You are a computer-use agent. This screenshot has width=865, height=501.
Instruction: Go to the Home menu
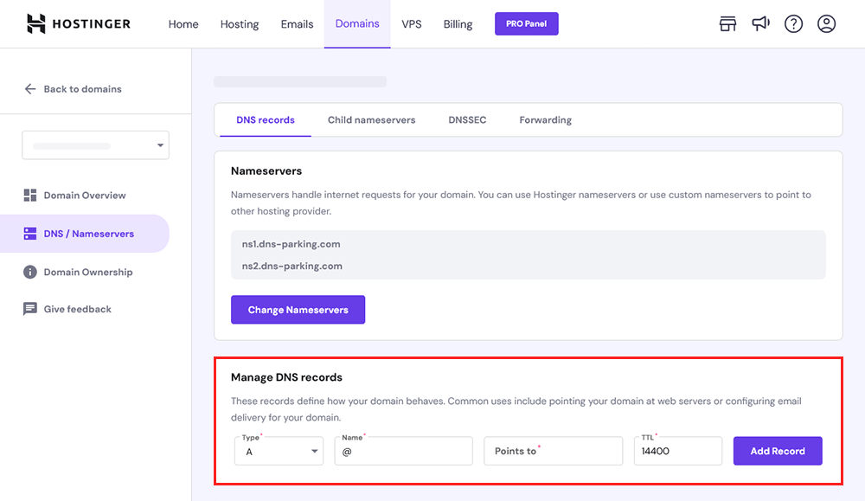[x=183, y=23]
